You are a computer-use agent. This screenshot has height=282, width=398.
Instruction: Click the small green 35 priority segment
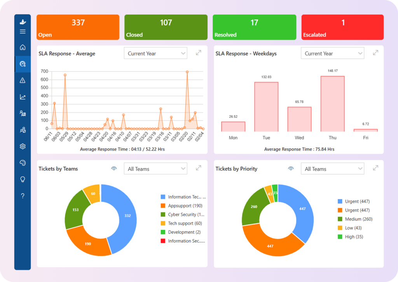click(x=275, y=193)
